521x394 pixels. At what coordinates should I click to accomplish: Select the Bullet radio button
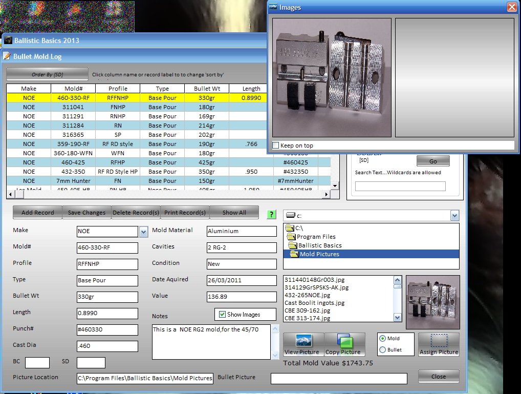382,350
